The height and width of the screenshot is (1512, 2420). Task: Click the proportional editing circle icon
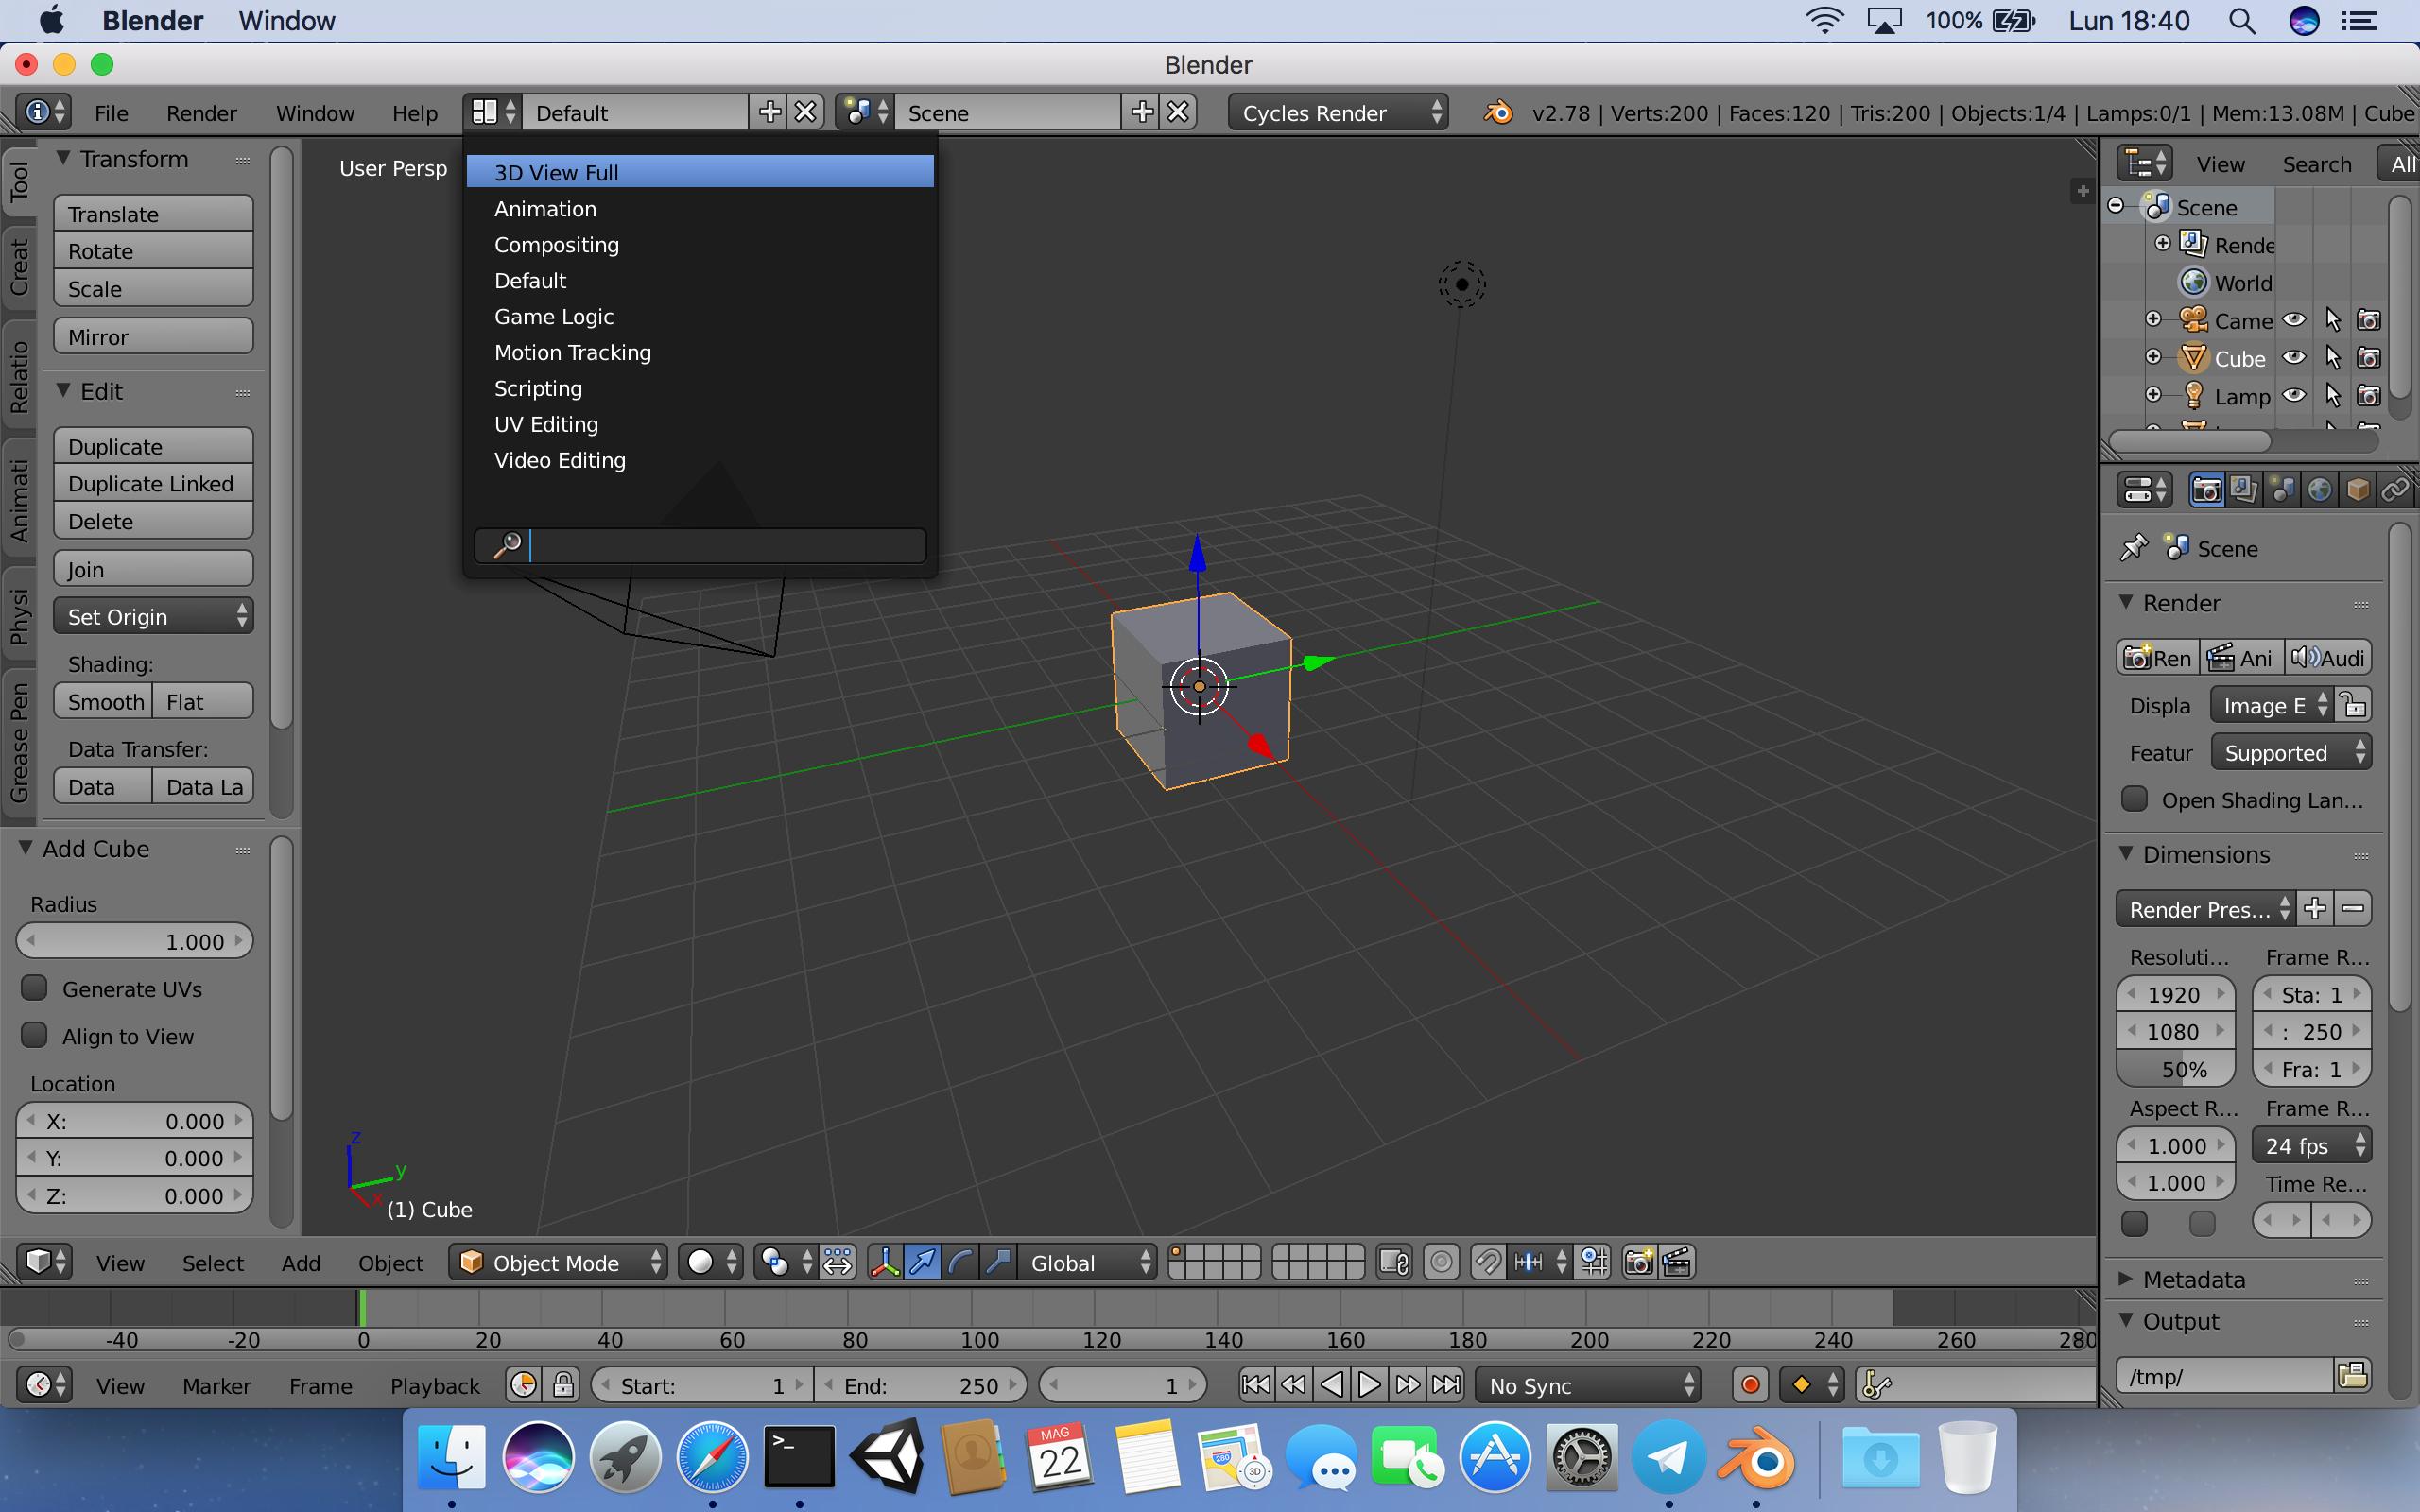click(x=1441, y=1262)
